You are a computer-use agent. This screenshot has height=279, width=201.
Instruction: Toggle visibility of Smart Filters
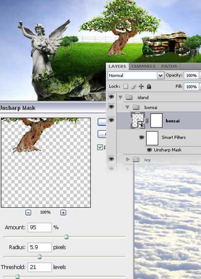point(142,137)
